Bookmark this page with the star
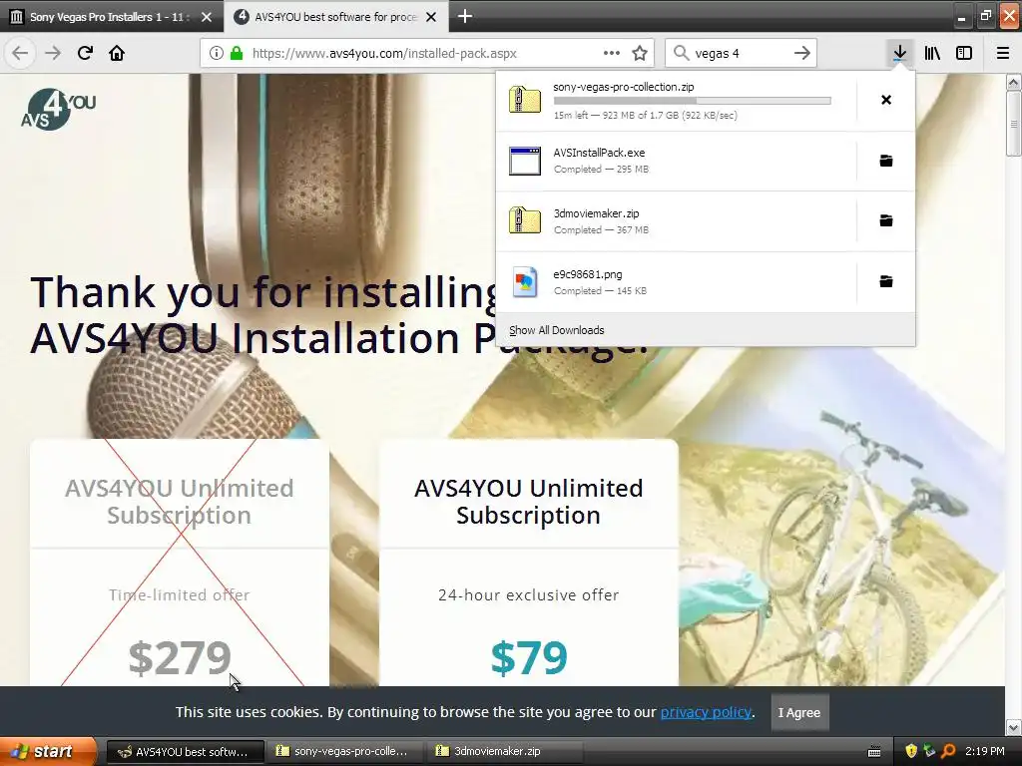 pyautogui.click(x=640, y=54)
